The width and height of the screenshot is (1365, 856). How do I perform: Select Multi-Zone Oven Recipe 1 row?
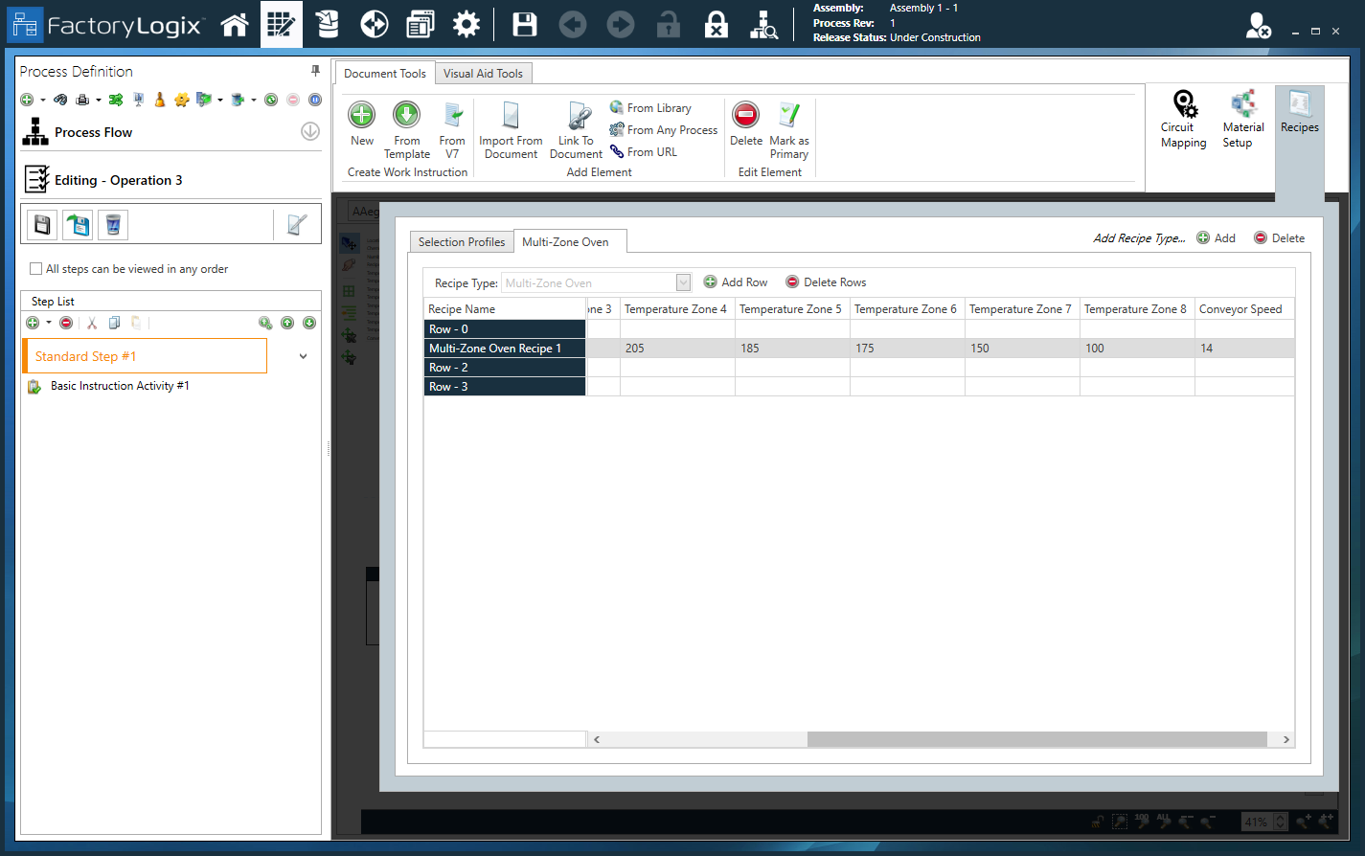tap(504, 349)
